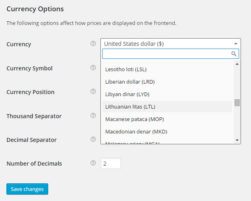Viewport: 251px width, 201px height.
Task: Select Lesotho loti (LSL) option
Action: point(126,69)
